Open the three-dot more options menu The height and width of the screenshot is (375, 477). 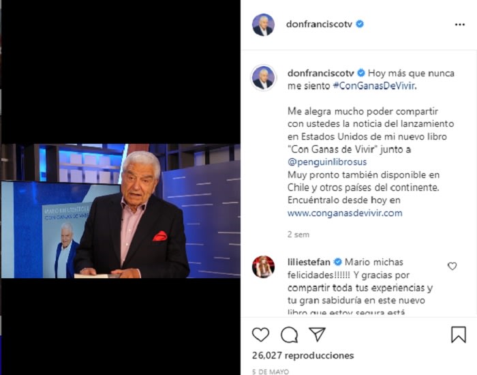[460, 25]
